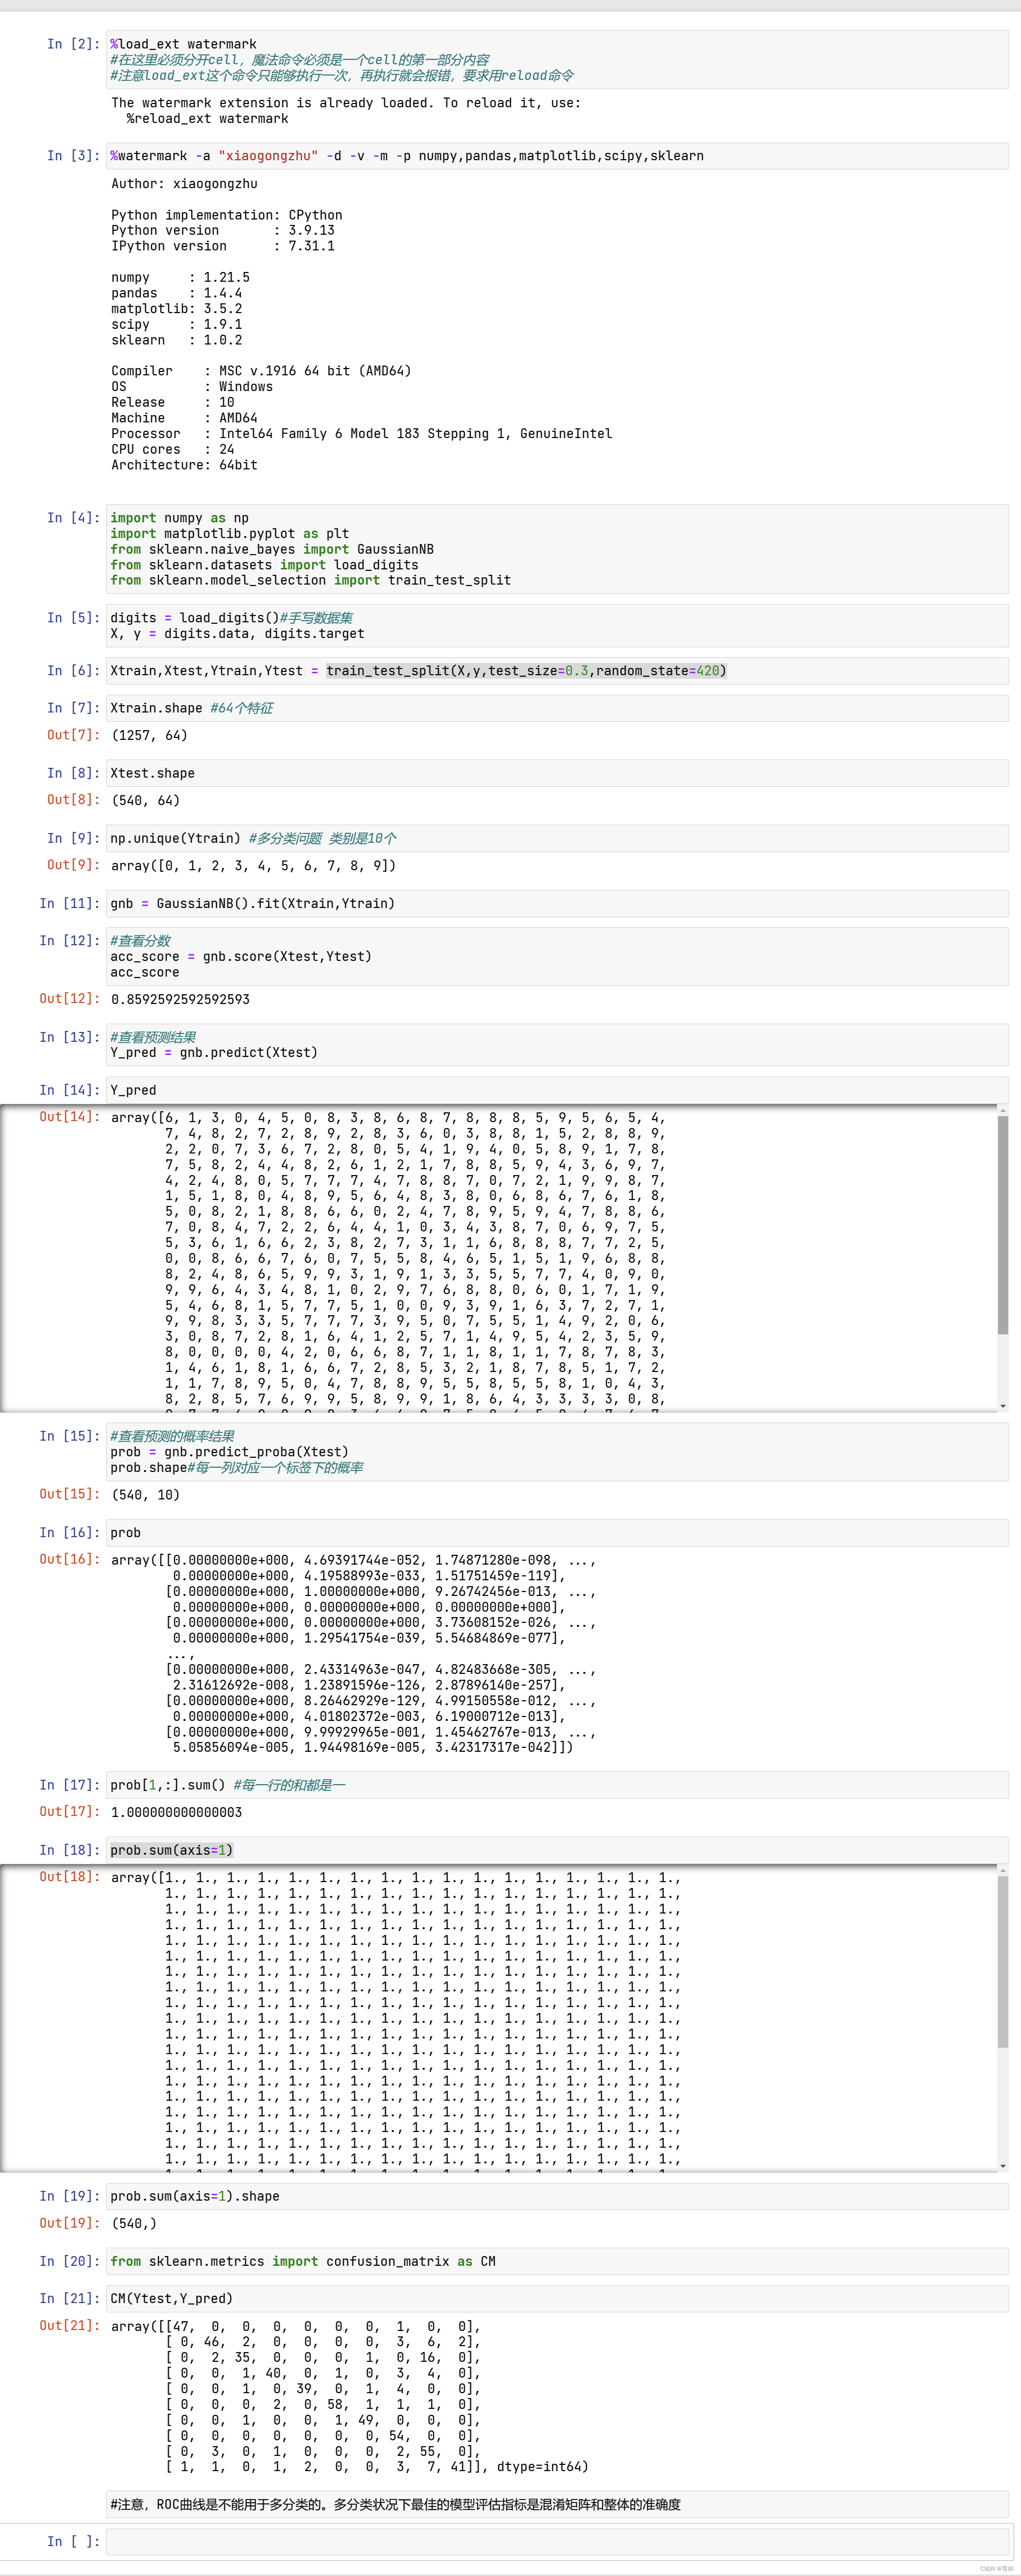Click the imports cell with GaussianNB
1021x2576 pixels.
[557, 549]
